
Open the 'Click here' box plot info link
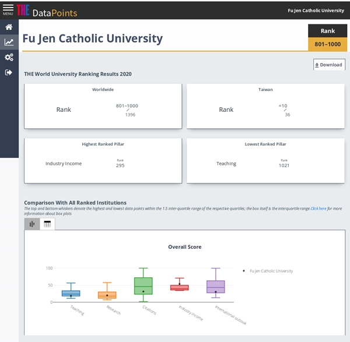(x=318, y=209)
